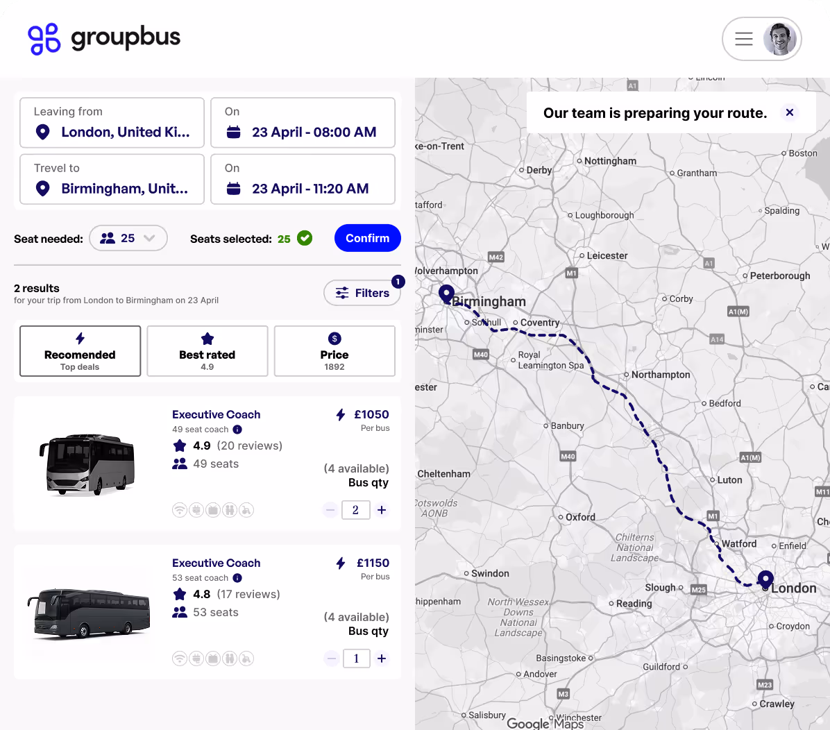Viewport: 830px width, 730px height.
Task: Click WiFi amenity icon on £1150 coach
Action: [x=180, y=659]
